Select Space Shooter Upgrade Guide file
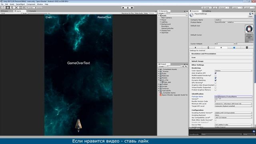The width and height of the screenshot is (256, 144). 174,95
